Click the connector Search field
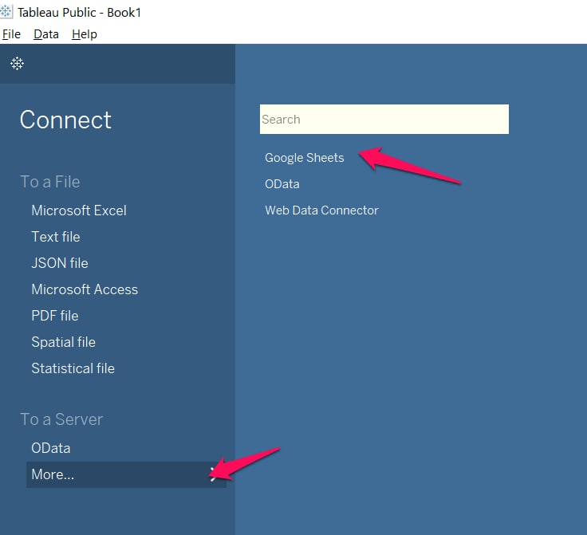The height and width of the screenshot is (535, 587). [x=384, y=120]
